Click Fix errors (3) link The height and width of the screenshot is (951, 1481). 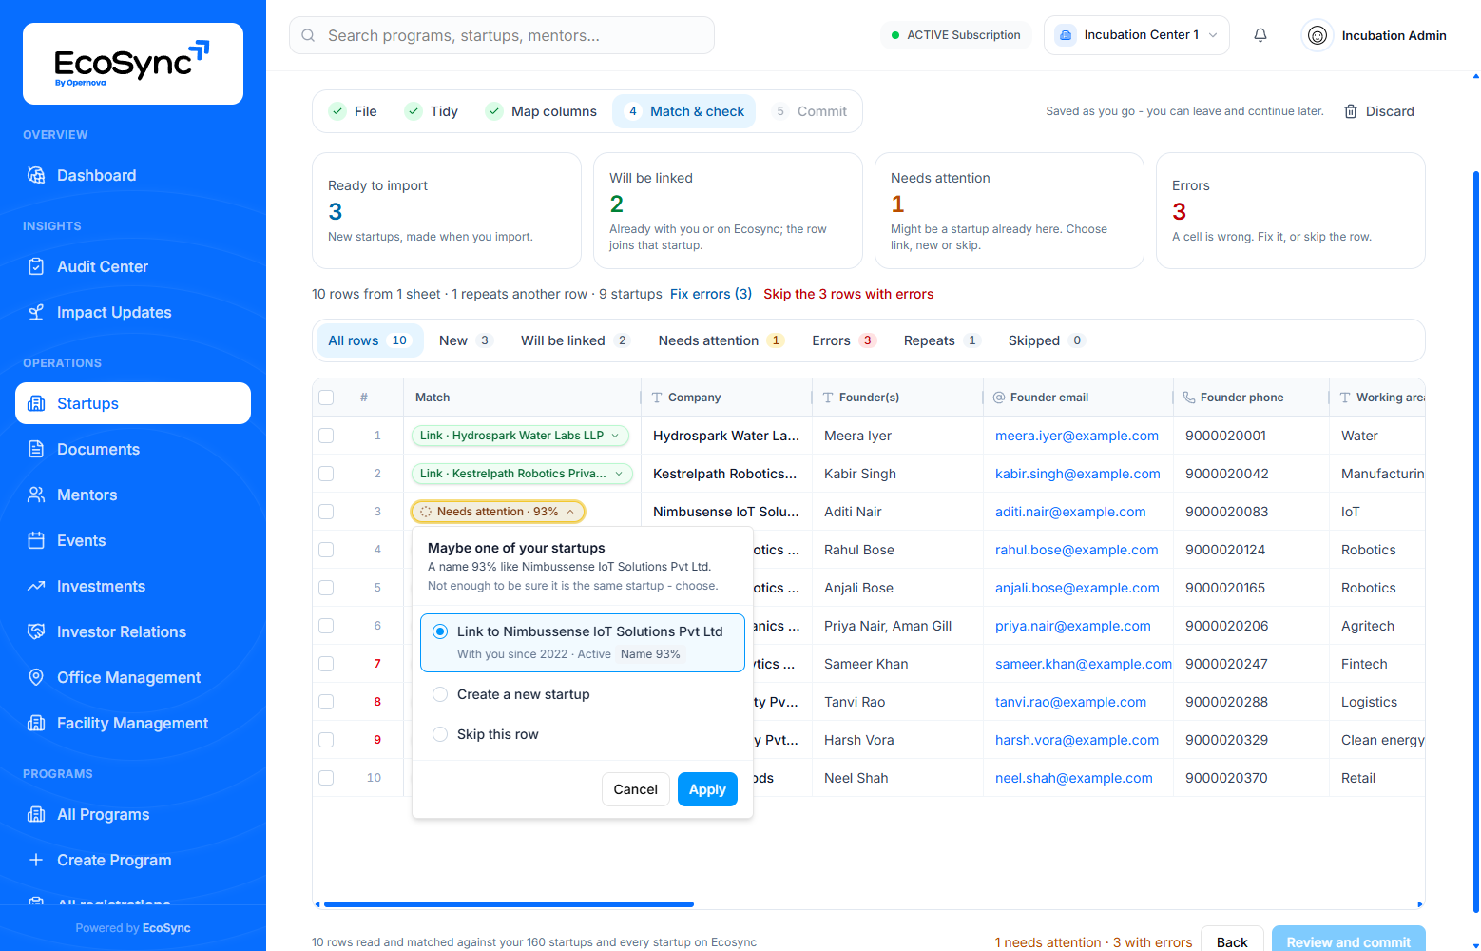(711, 294)
